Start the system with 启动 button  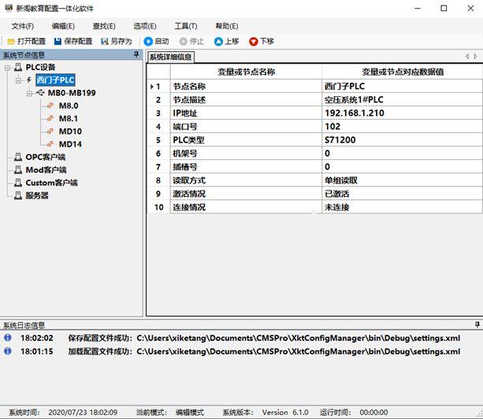[148, 41]
